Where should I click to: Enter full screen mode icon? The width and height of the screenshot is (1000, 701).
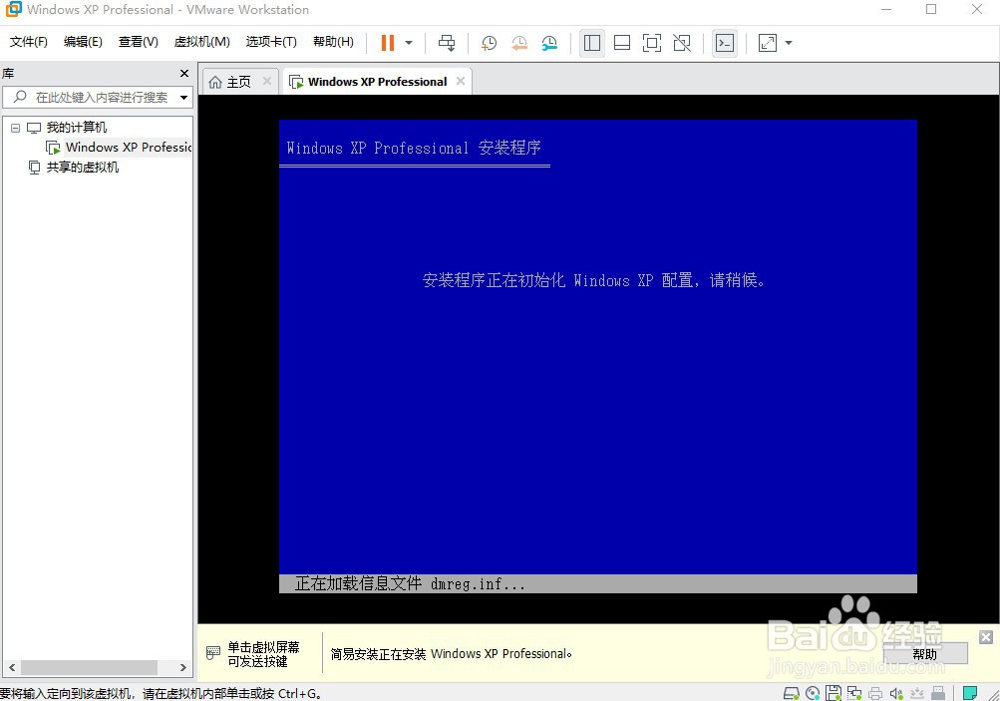652,43
